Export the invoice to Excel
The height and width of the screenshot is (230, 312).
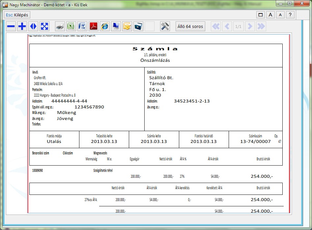[71, 26]
